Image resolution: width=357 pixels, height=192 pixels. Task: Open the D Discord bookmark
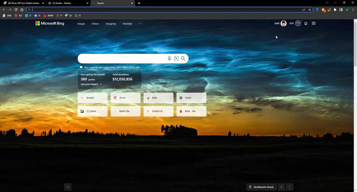(37, 15)
